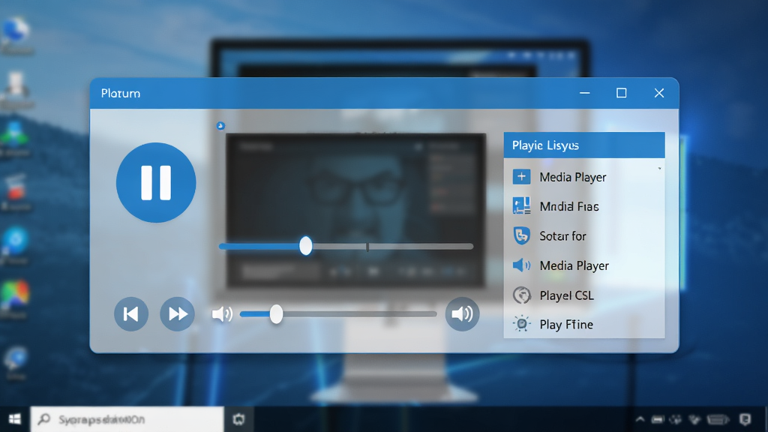The image size is (768, 432).
Task: Open the Windows Start menu
Action: click(15, 419)
